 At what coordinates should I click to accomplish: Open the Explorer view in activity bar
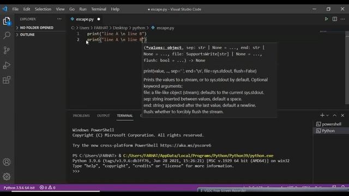[x=7, y=21]
